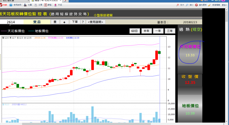Image resolution: width=229 pixels, height=125 pixels.
Task: Click the 20日均量 4402.2 volume label
Action: (x=19, y=104)
